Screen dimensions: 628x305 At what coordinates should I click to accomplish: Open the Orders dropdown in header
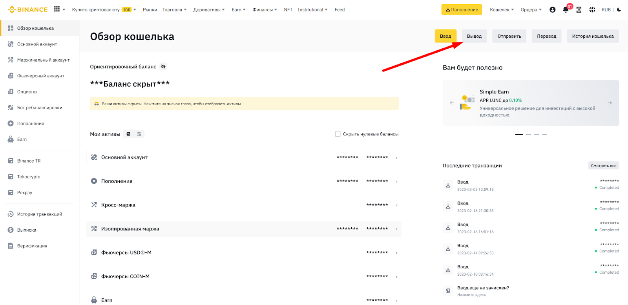531,10
